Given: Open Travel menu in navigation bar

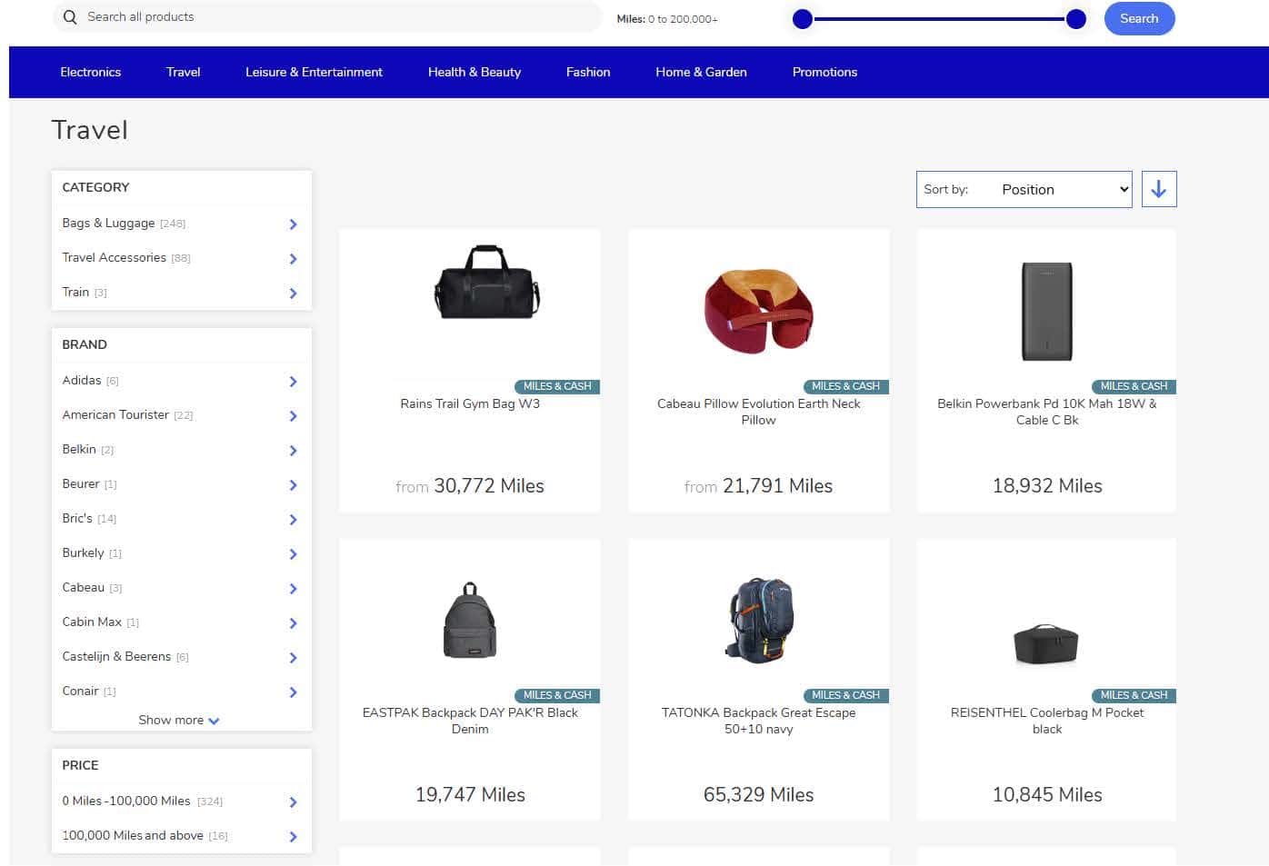Looking at the screenshot, I should (183, 72).
